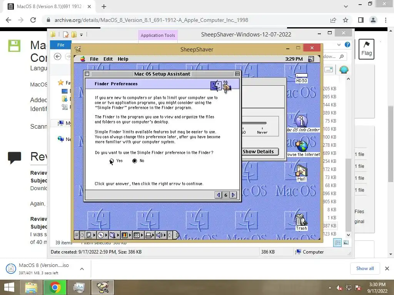
Task: Click Control Strip left scroll arrow
Action: pyautogui.click(x=82, y=235)
